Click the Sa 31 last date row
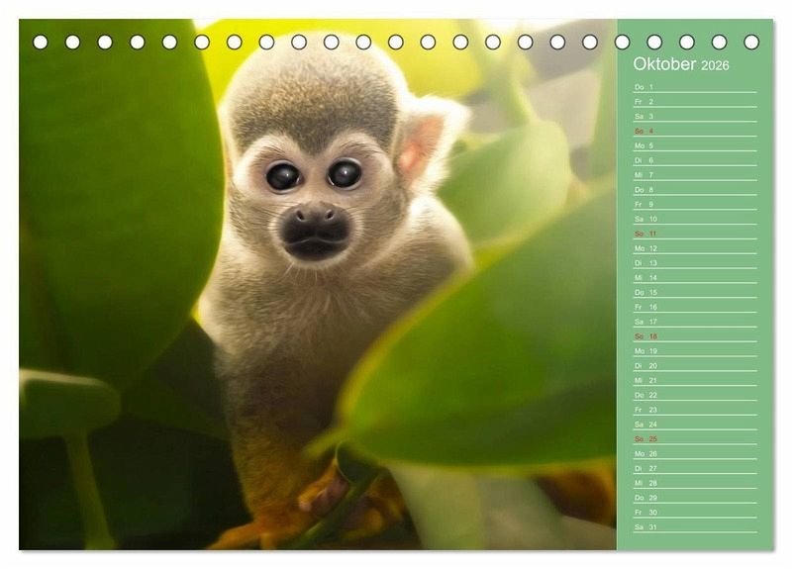 [x=694, y=526]
